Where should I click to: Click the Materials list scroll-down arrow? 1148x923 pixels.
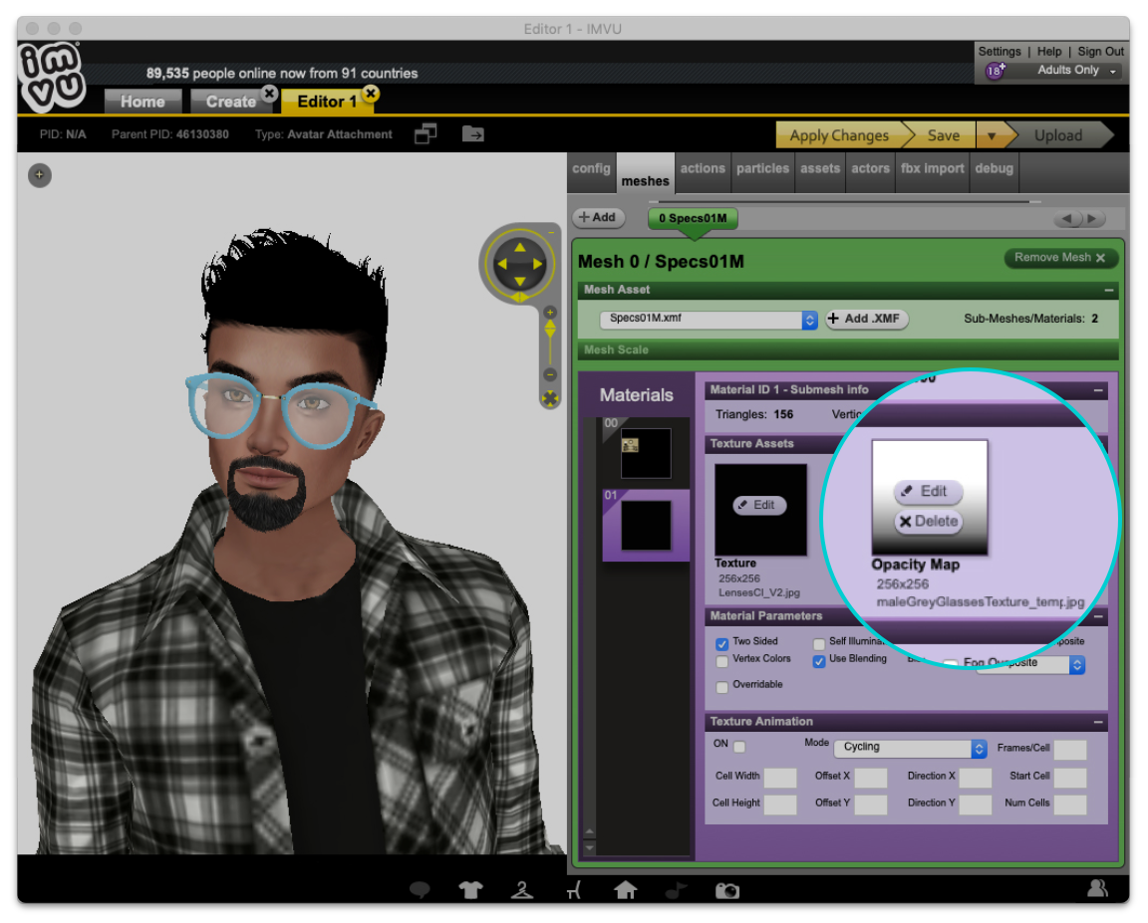pyautogui.click(x=589, y=847)
